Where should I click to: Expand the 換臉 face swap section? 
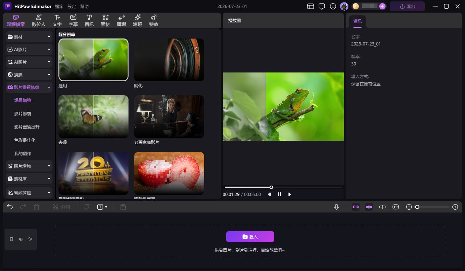tap(29, 75)
